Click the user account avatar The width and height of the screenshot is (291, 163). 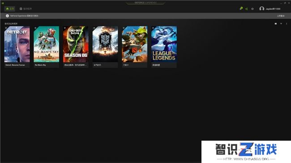pos(262,8)
